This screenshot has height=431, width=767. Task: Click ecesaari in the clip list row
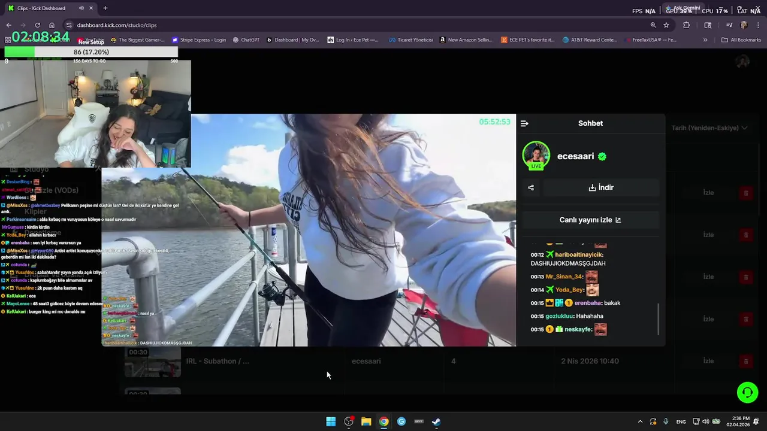pyautogui.click(x=366, y=361)
